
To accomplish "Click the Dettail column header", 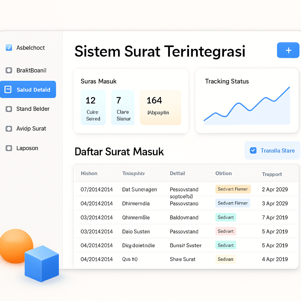I will pyautogui.click(x=177, y=173).
